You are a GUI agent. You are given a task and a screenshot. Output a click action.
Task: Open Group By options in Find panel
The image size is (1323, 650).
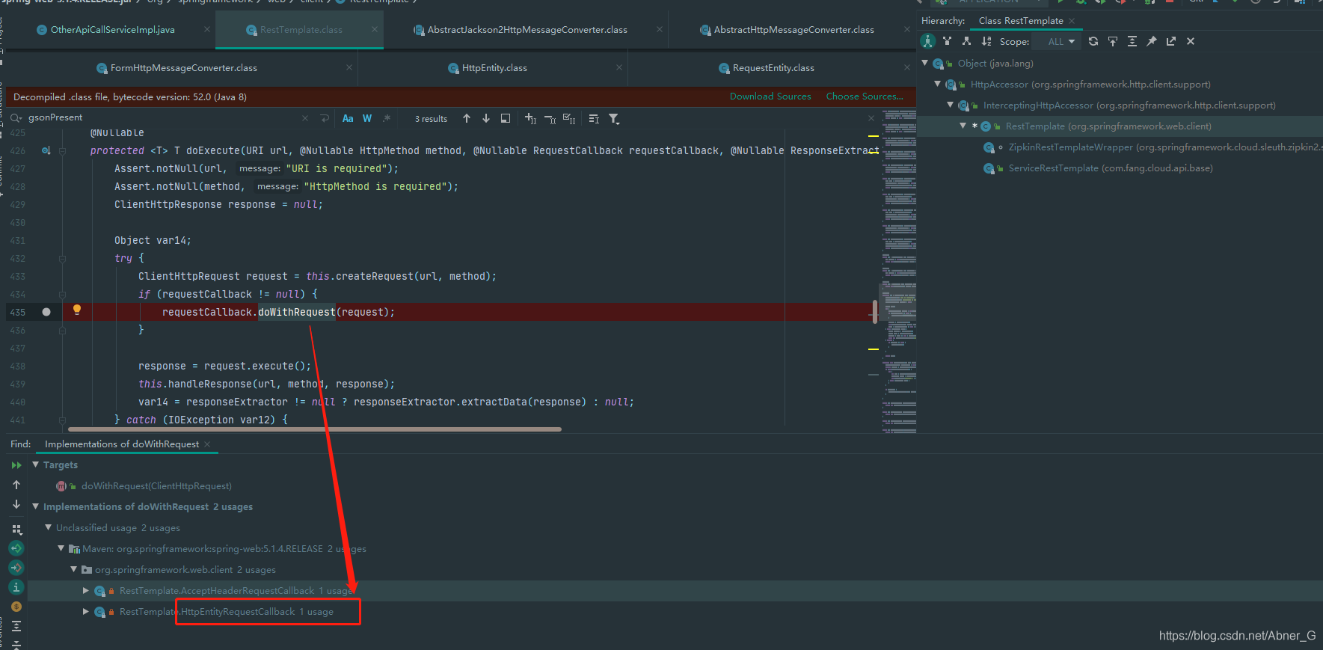pos(16,529)
